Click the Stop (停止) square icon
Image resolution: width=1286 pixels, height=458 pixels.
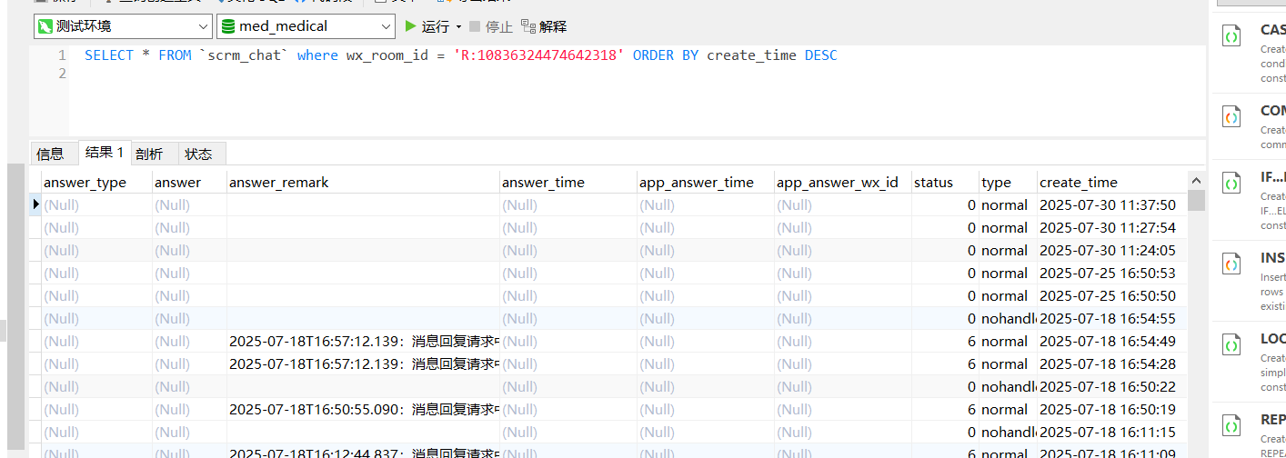click(x=475, y=26)
